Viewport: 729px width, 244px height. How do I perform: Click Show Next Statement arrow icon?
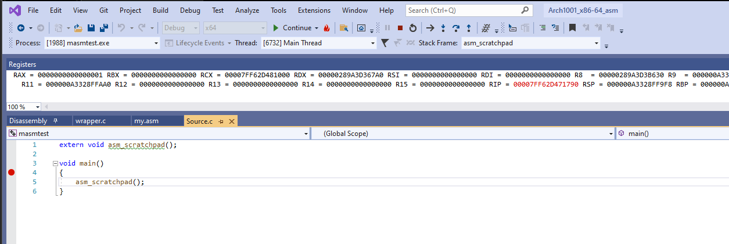coord(430,28)
